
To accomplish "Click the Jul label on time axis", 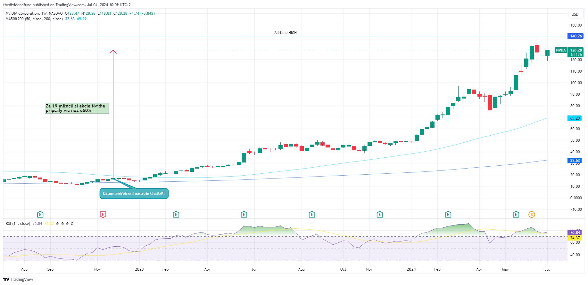I will pos(547,269).
